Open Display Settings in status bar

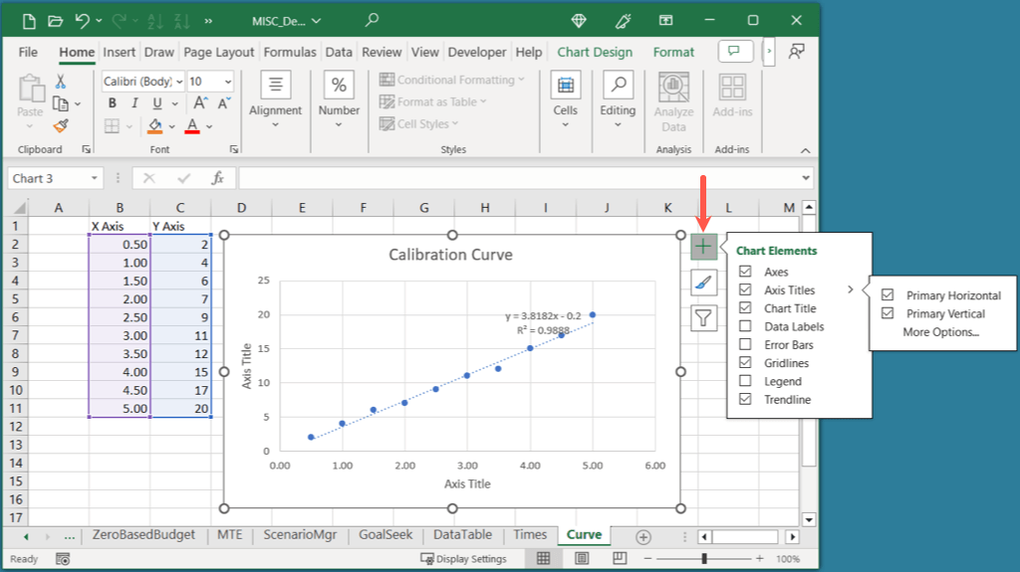point(464,559)
